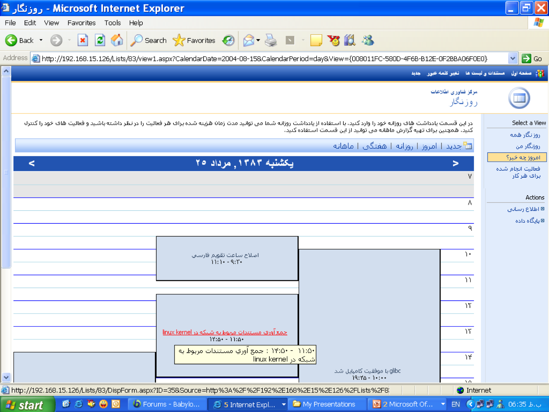Select the روزنگار من view
The image size is (549, 412).
(528, 146)
